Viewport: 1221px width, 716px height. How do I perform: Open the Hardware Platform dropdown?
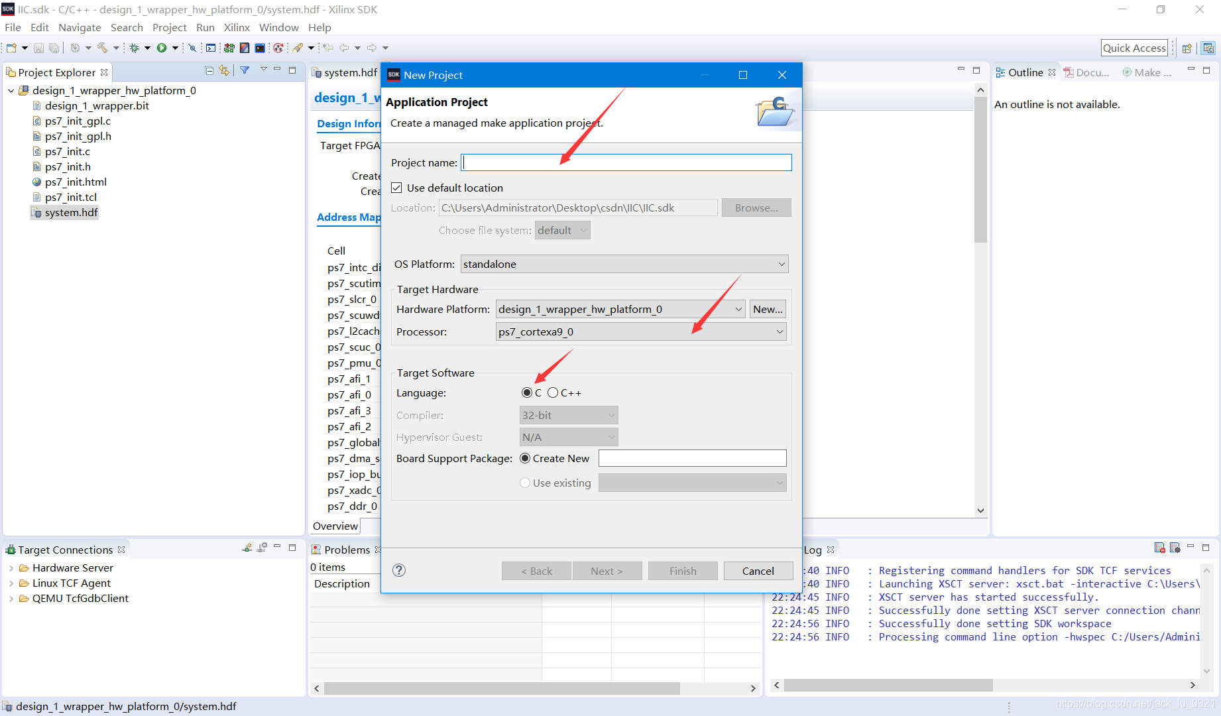pos(621,309)
